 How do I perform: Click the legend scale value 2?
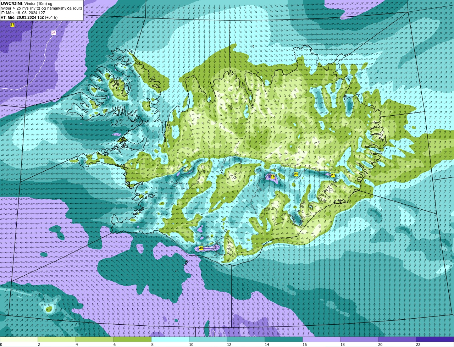click(x=39, y=345)
